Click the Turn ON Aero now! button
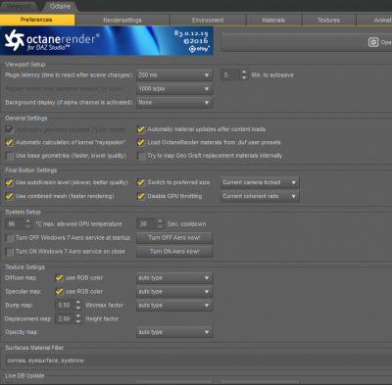392x385 pixels. click(x=174, y=252)
